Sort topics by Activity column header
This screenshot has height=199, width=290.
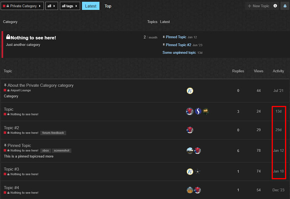pos(278,71)
